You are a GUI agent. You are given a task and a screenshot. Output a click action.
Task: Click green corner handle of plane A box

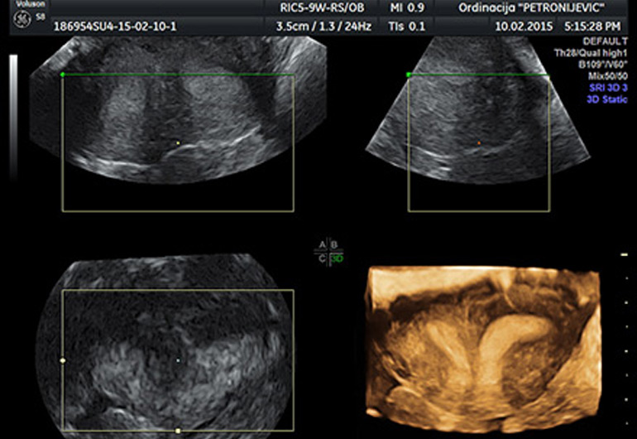pyautogui.click(x=63, y=75)
